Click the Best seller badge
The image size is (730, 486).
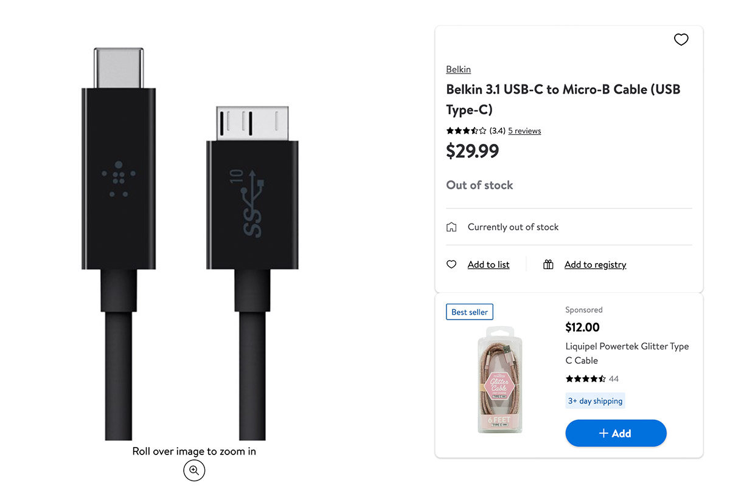[470, 312]
